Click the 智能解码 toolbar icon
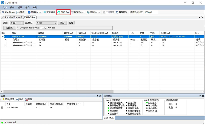The height and width of the screenshot is (125, 205). click(x=49, y=12)
